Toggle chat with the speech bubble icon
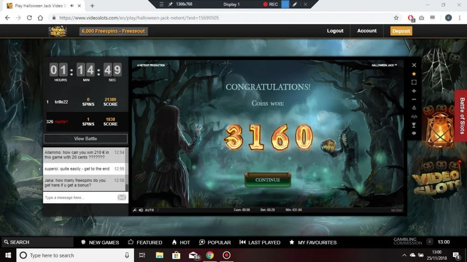This screenshot has height=262, width=467. click(414, 133)
